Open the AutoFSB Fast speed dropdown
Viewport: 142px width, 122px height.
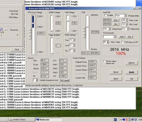click(121, 16)
